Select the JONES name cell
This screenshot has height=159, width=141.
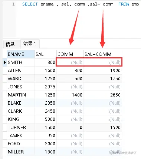tap(21, 87)
